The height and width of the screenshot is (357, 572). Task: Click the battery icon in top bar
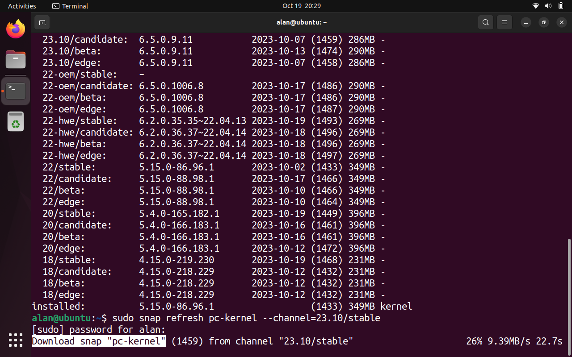561,6
